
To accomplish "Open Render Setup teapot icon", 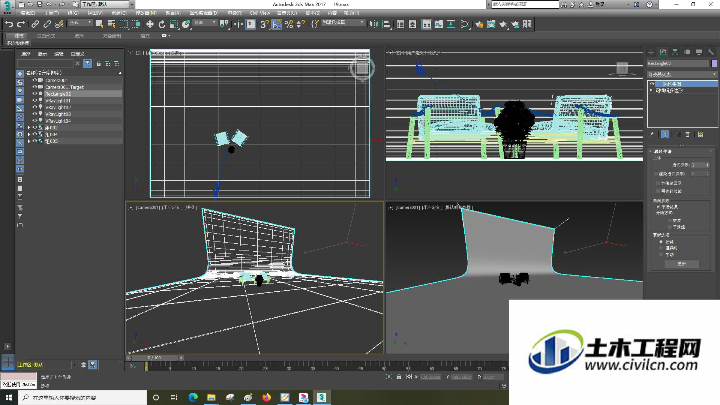I will [479, 24].
